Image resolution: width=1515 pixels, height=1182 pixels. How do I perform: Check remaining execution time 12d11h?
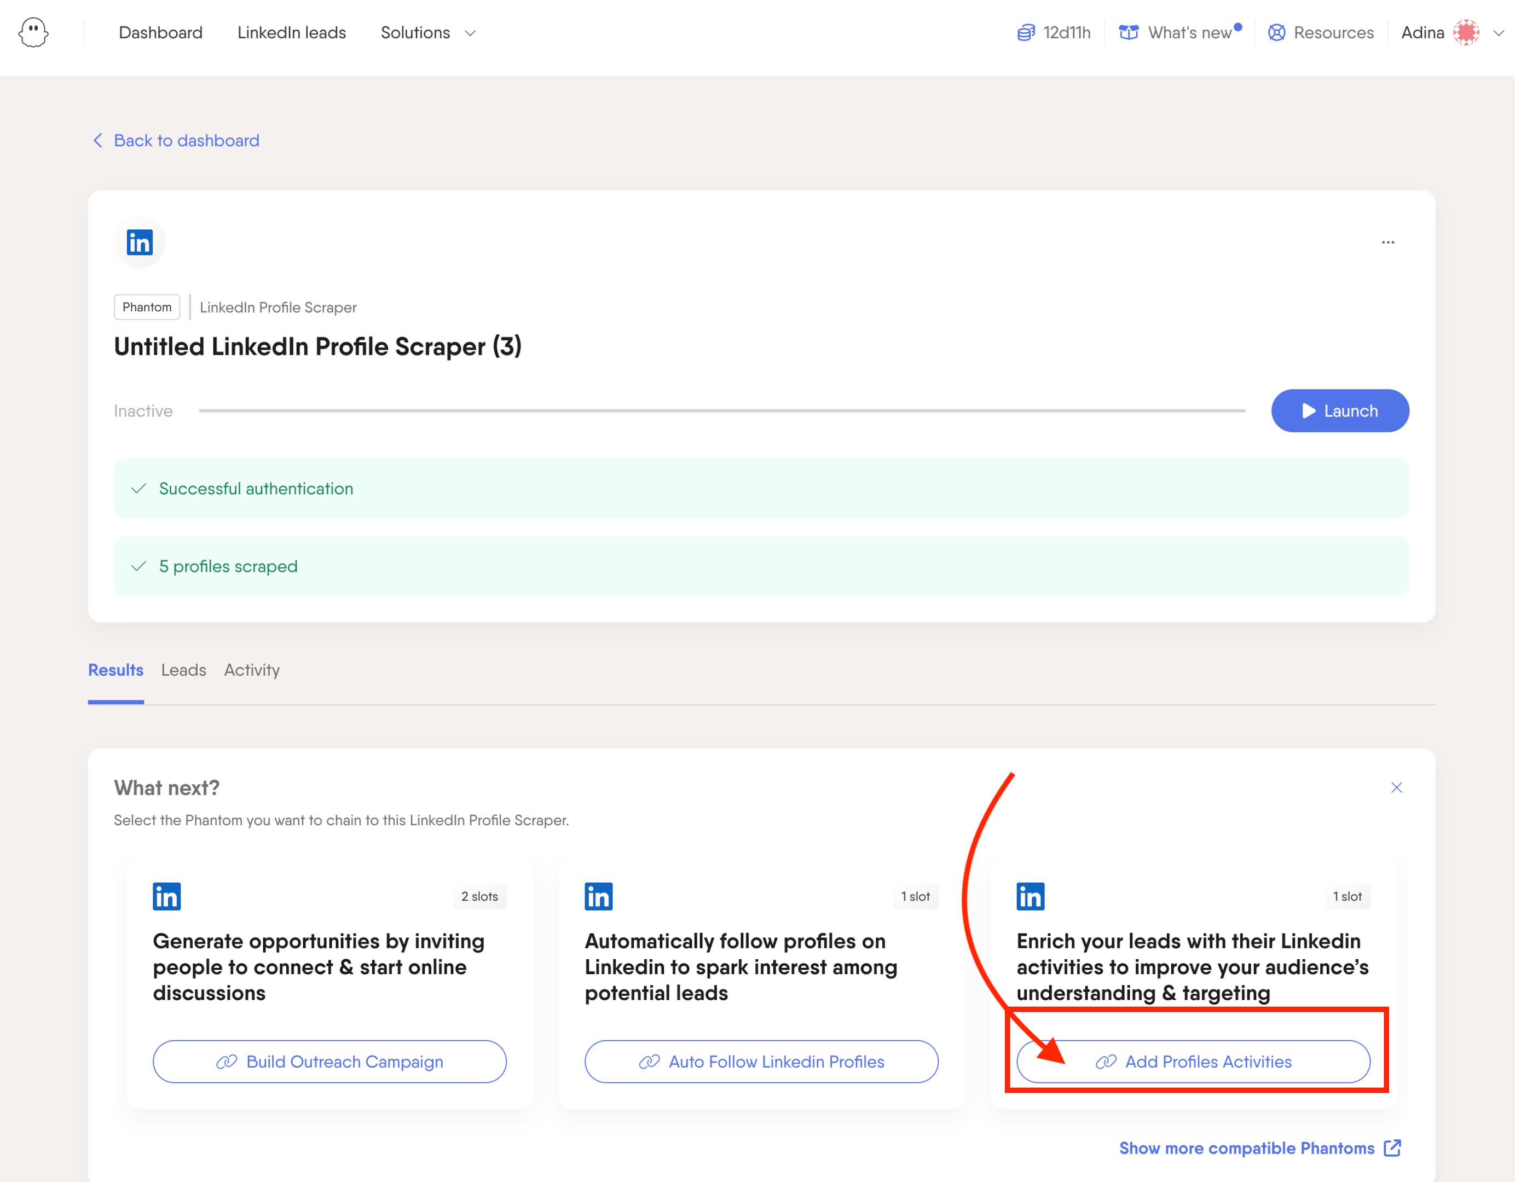pyautogui.click(x=1054, y=33)
